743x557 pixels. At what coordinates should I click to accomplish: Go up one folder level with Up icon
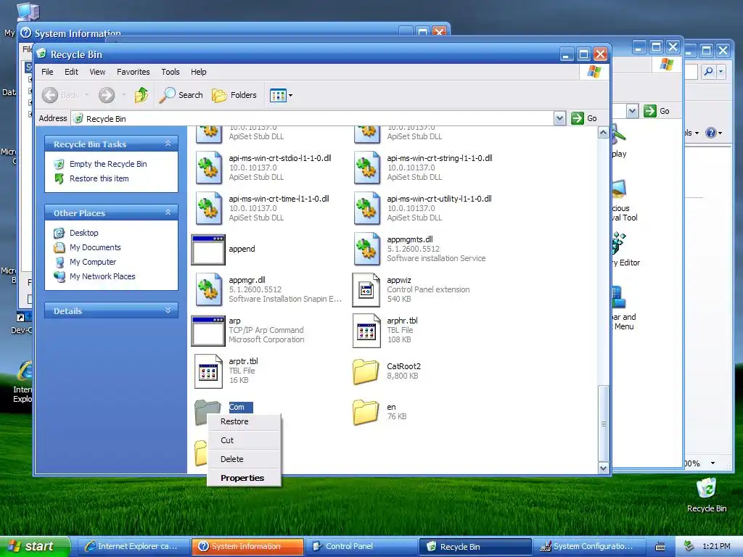(141, 95)
